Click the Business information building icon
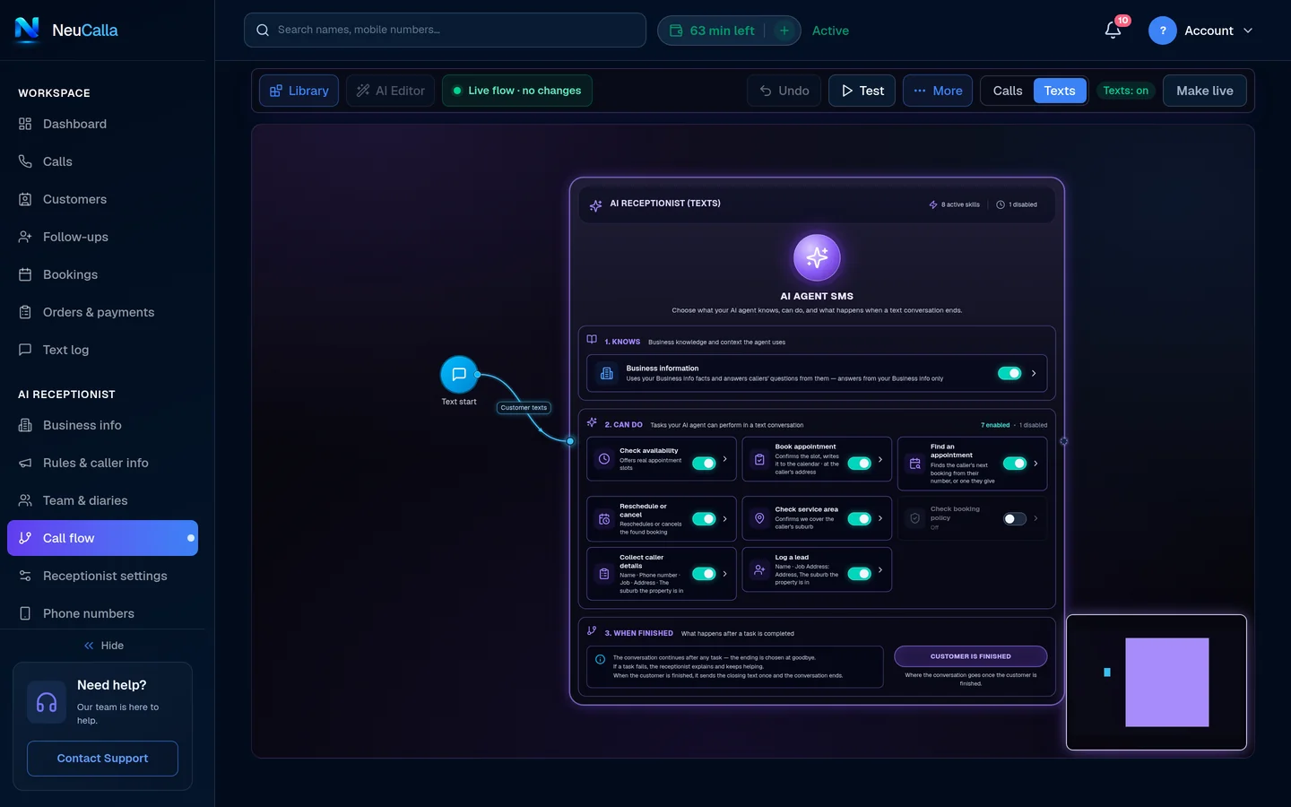The height and width of the screenshot is (807, 1291). pyautogui.click(x=607, y=373)
